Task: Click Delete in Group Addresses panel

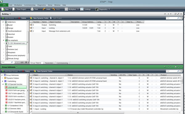Action: click(26, 71)
